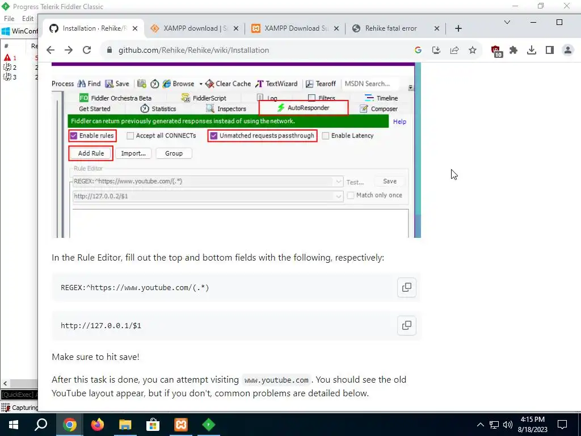Image resolution: width=581 pixels, height=436 pixels.
Task: Click the 'REGEX:^https://www.youtube.com/(.*)' code text
Action: pyautogui.click(x=135, y=288)
